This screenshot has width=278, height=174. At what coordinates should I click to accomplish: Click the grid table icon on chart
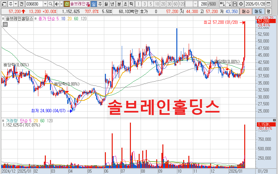click(x=5, y=24)
